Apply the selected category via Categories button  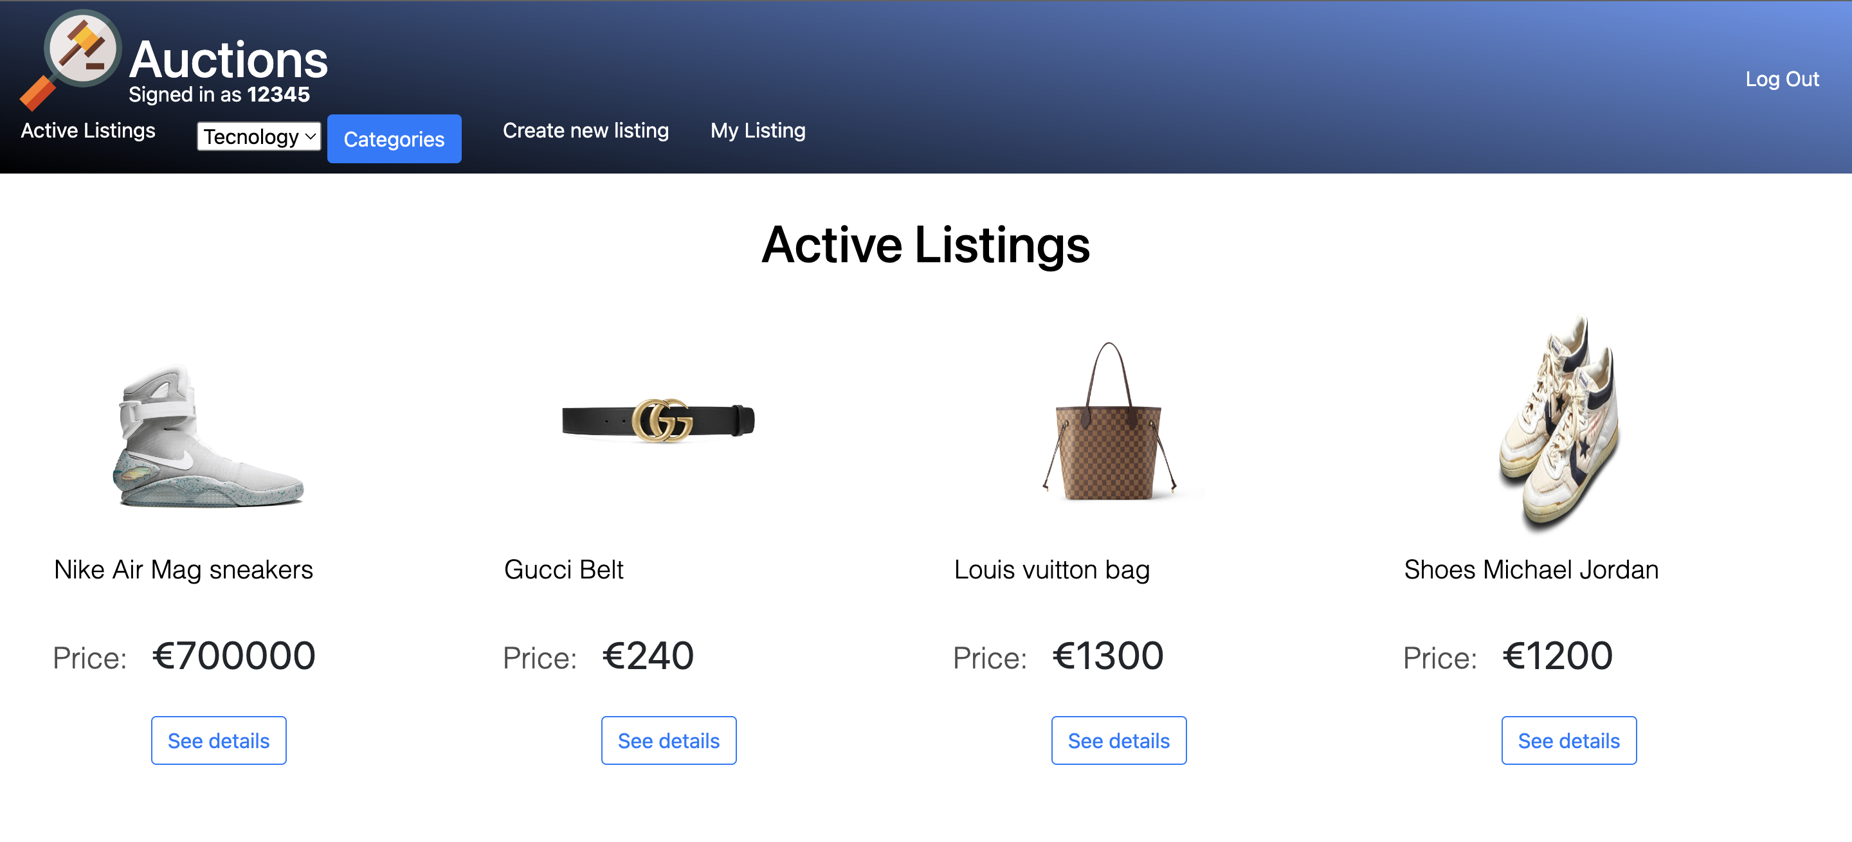click(x=394, y=139)
